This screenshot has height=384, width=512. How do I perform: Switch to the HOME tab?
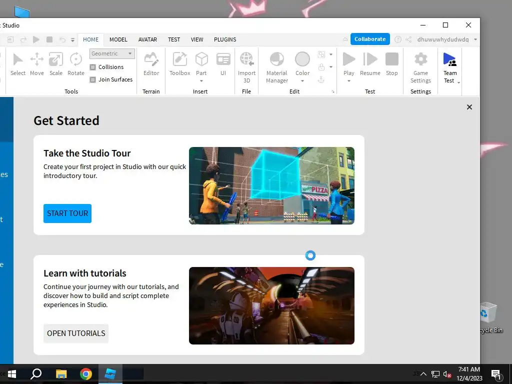tap(90, 39)
